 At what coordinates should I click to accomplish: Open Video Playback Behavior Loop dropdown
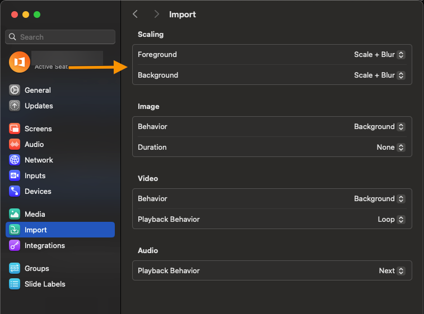[x=392, y=220]
